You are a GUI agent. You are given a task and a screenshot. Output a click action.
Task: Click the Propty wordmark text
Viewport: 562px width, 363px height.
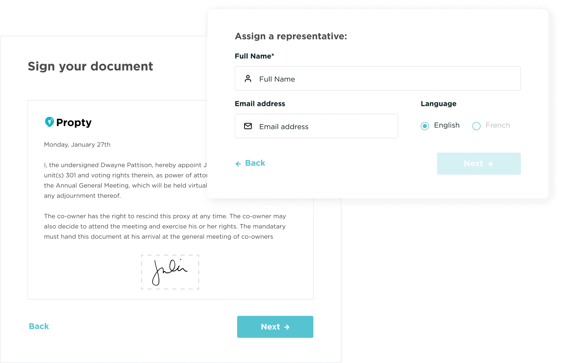[x=74, y=122]
